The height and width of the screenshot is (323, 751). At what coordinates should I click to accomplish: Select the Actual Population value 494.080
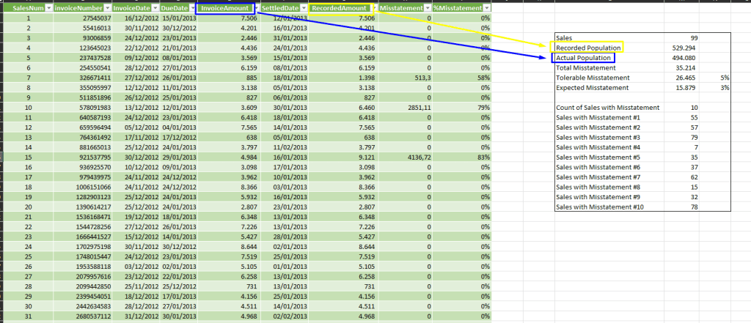[x=682, y=58]
